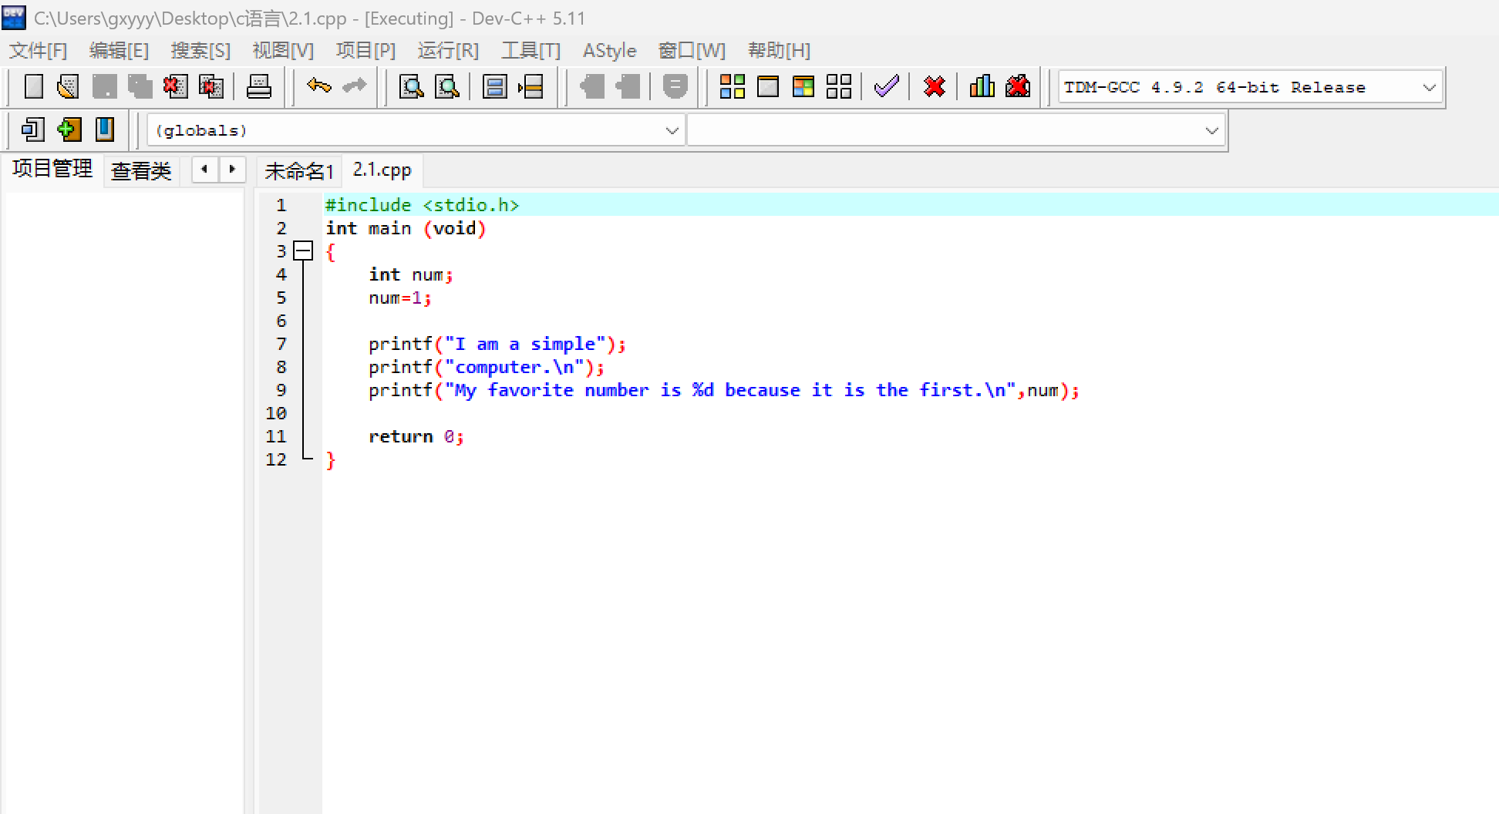Click the Goto function toolbar icon

coord(494,86)
